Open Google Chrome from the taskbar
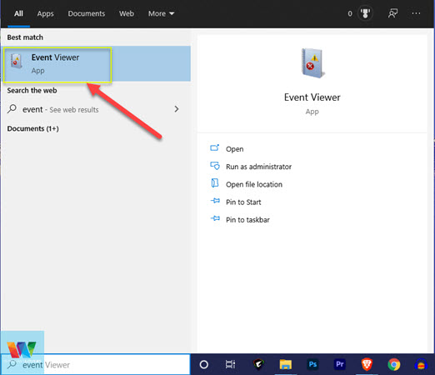Viewport: 435px width, 375px height. 394,364
